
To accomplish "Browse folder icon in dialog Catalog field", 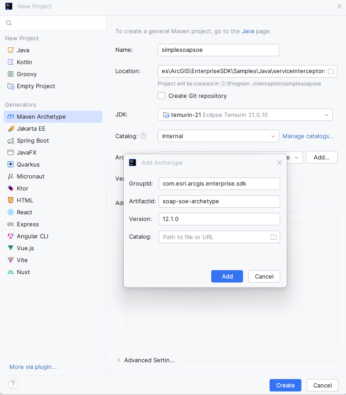I will [x=274, y=237].
